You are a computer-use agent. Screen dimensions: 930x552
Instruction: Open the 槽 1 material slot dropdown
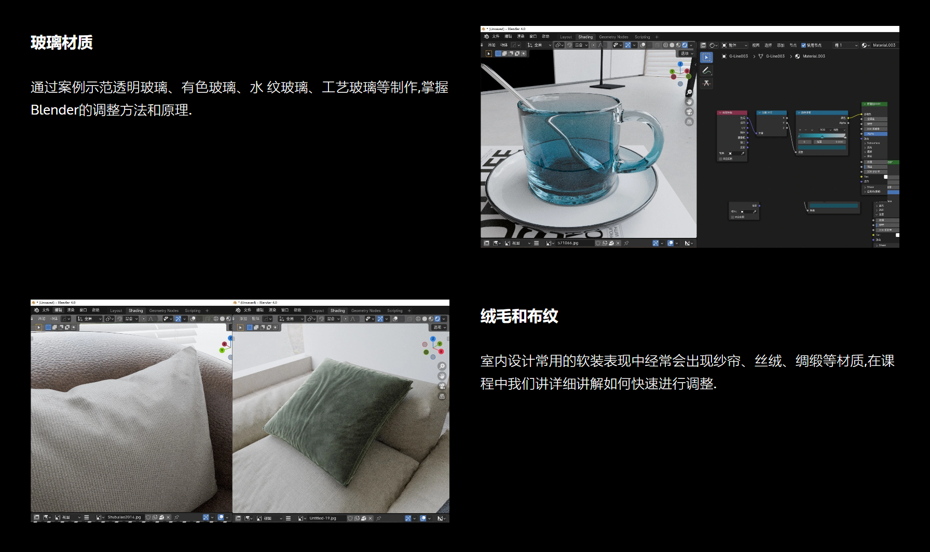[x=845, y=46]
